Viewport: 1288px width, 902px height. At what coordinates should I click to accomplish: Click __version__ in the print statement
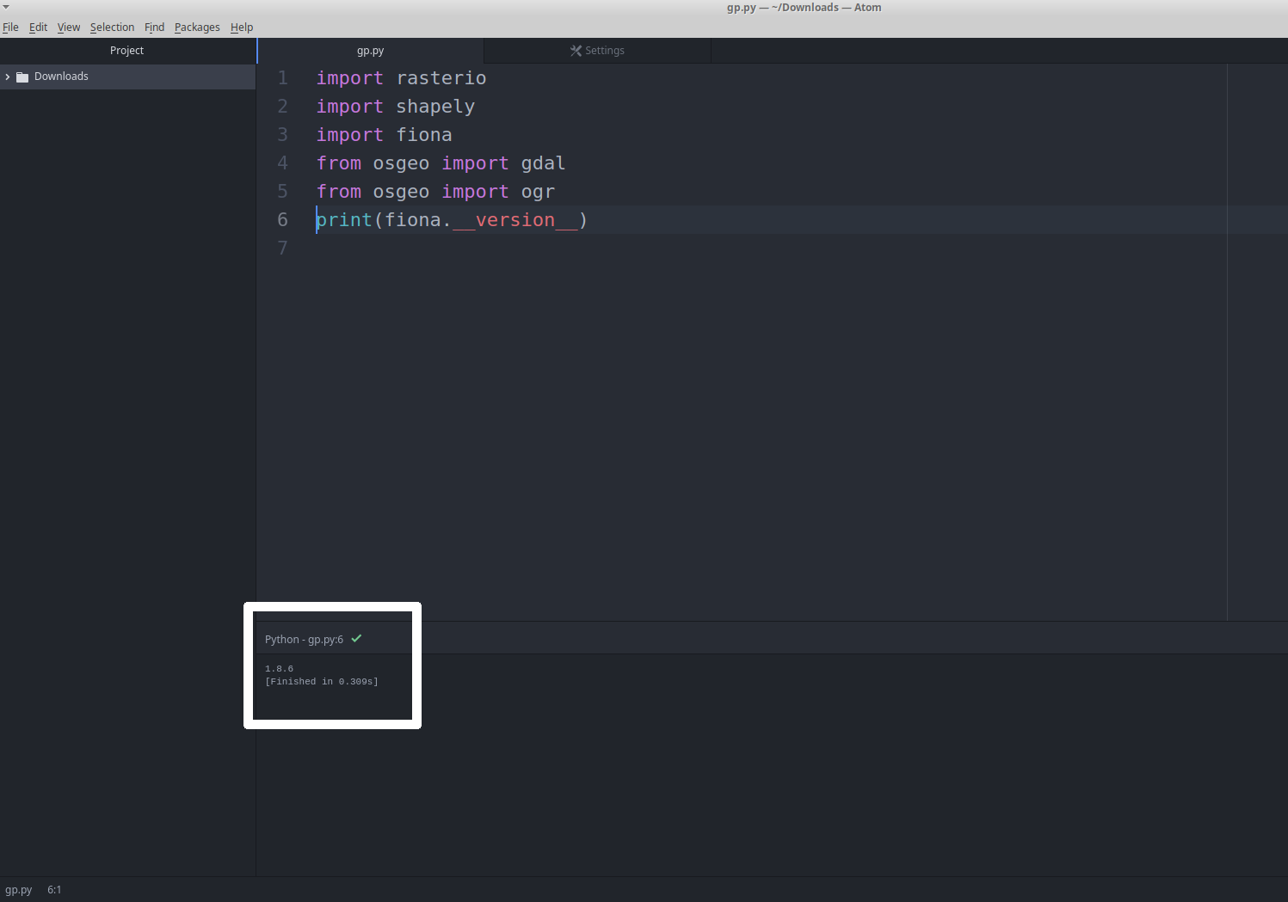pyautogui.click(x=515, y=221)
